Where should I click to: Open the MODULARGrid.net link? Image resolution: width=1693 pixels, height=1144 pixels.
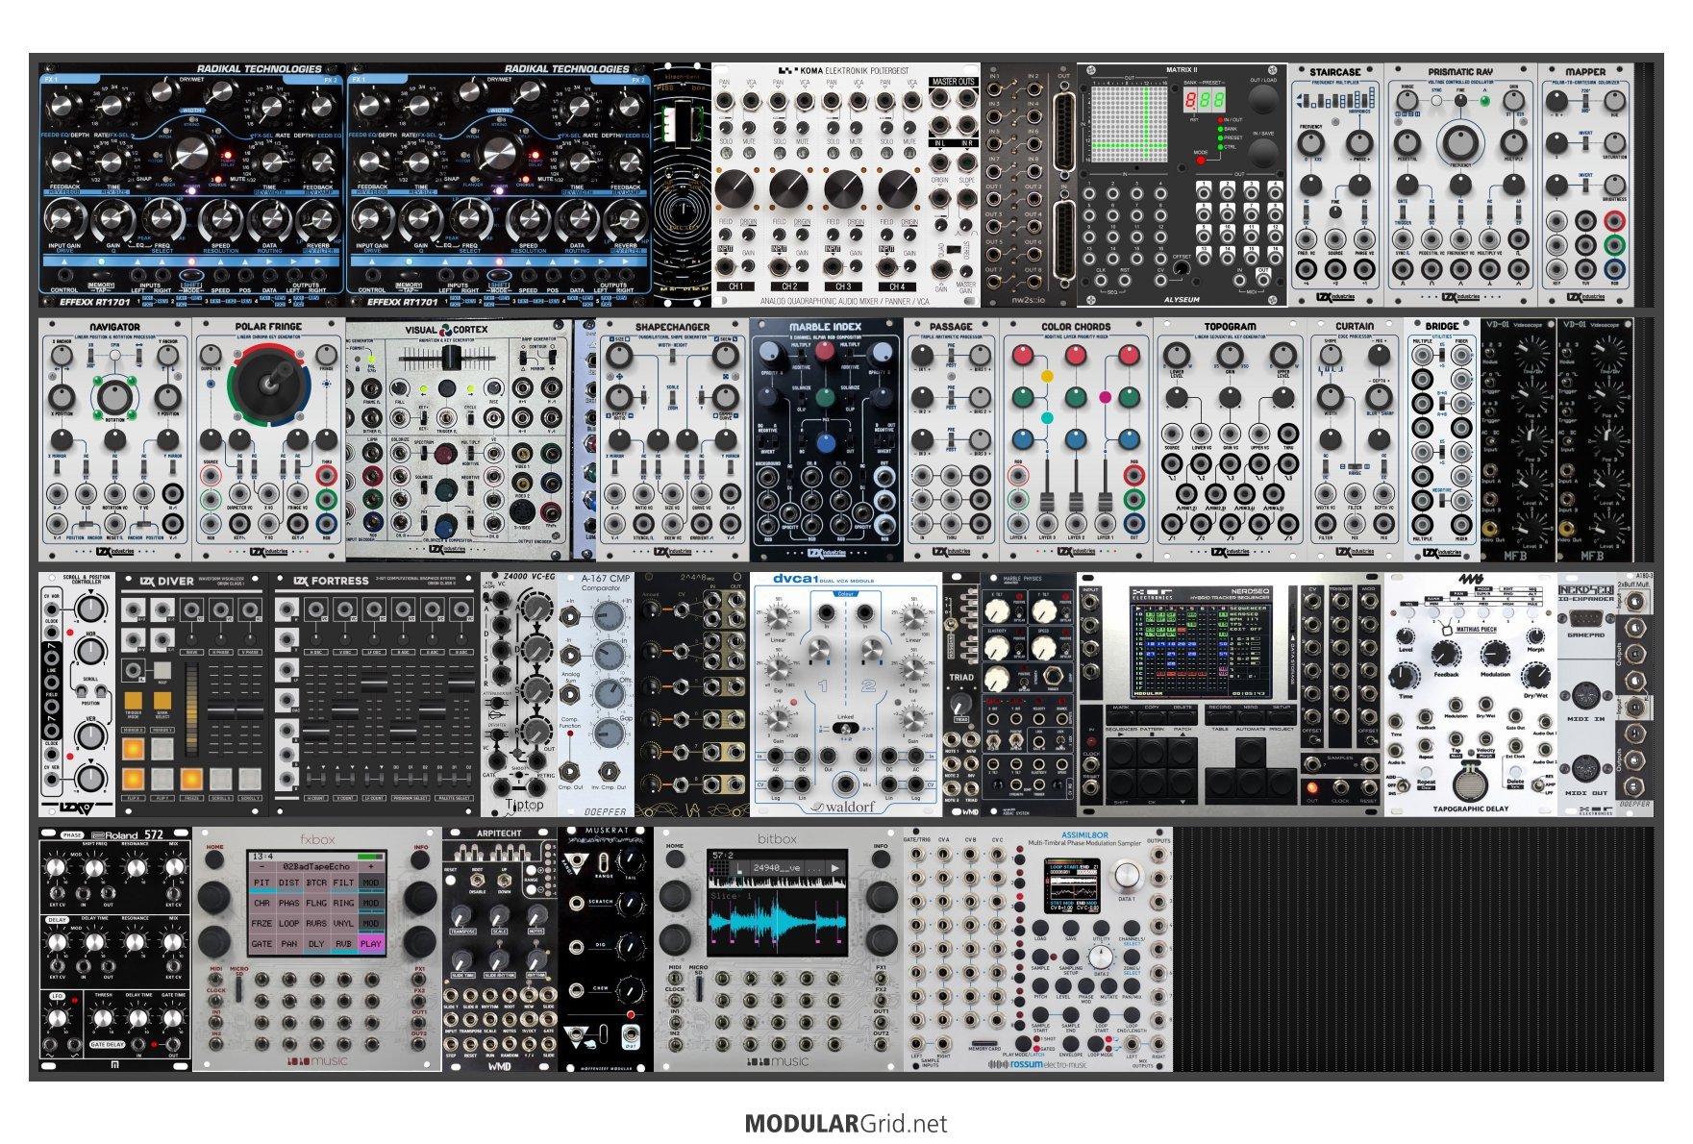(846, 1124)
